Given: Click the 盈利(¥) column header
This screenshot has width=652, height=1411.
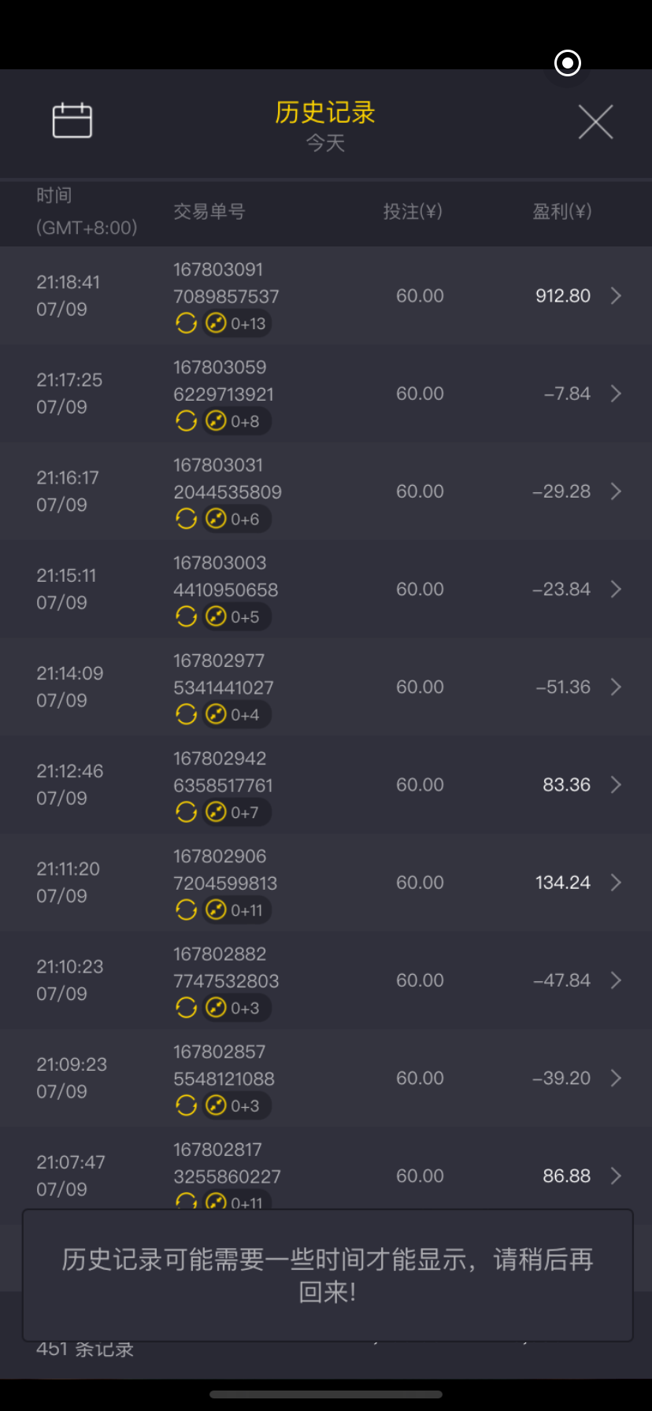Looking at the screenshot, I should [561, 211].
